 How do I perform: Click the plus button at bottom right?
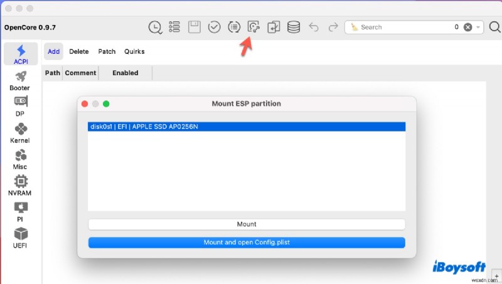click(x=496, y=276)
